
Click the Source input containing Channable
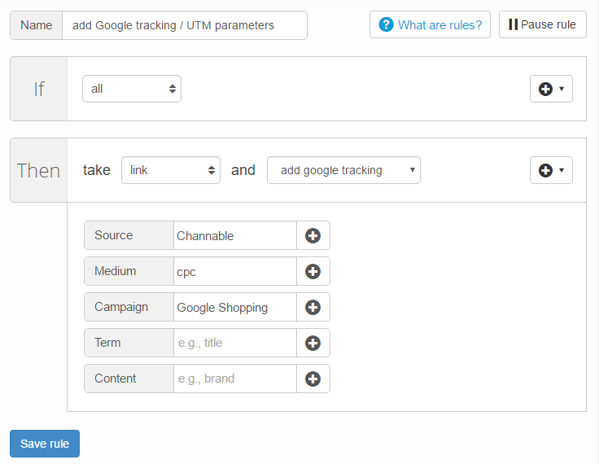tap(234, 235)
